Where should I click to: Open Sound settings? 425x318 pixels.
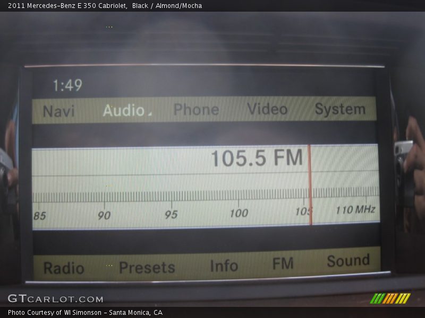pos(348,261)
